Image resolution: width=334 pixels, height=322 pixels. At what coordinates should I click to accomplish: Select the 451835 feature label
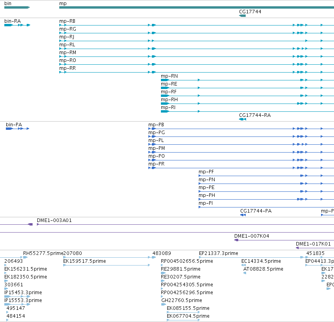(x=316, y=253)
